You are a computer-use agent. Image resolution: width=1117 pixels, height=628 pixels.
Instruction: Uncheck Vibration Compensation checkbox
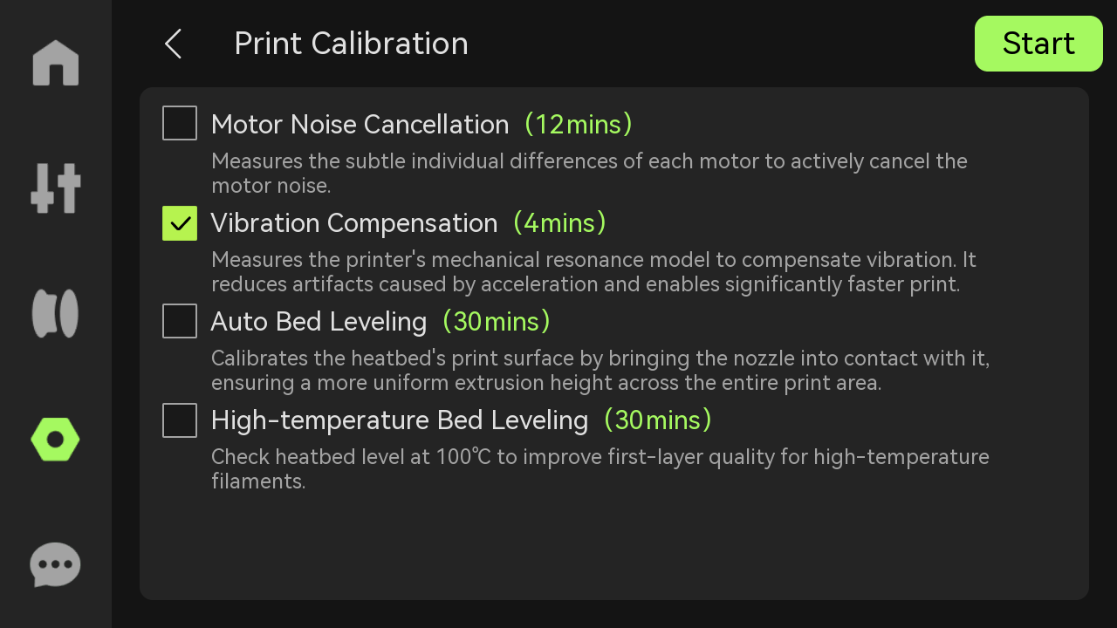pyautogui.click(x=180, y=223)
